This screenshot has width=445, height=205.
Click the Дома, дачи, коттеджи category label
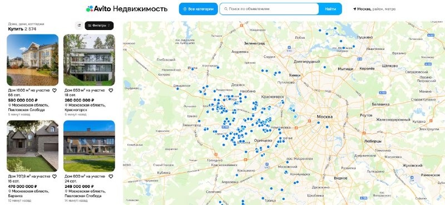click(x=26, y=24)
